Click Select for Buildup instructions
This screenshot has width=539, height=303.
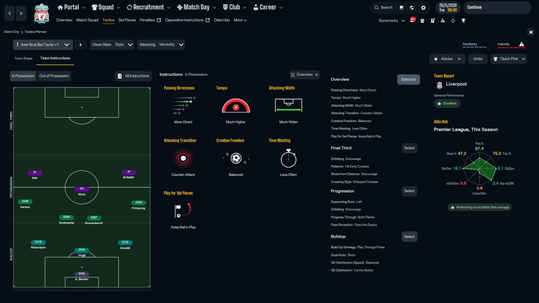pyautogui.click(x=409, y=237)
